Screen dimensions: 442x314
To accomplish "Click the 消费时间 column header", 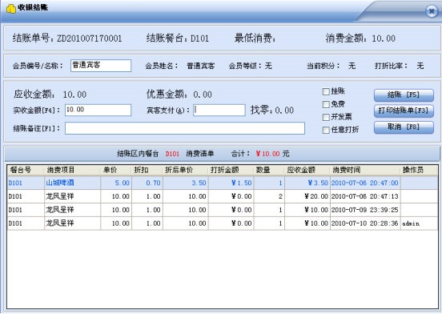I will click(x=365, y=170).
